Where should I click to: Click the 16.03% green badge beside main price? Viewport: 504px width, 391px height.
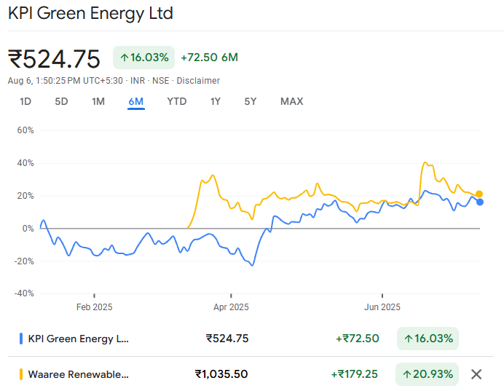[x=143, y=58]
